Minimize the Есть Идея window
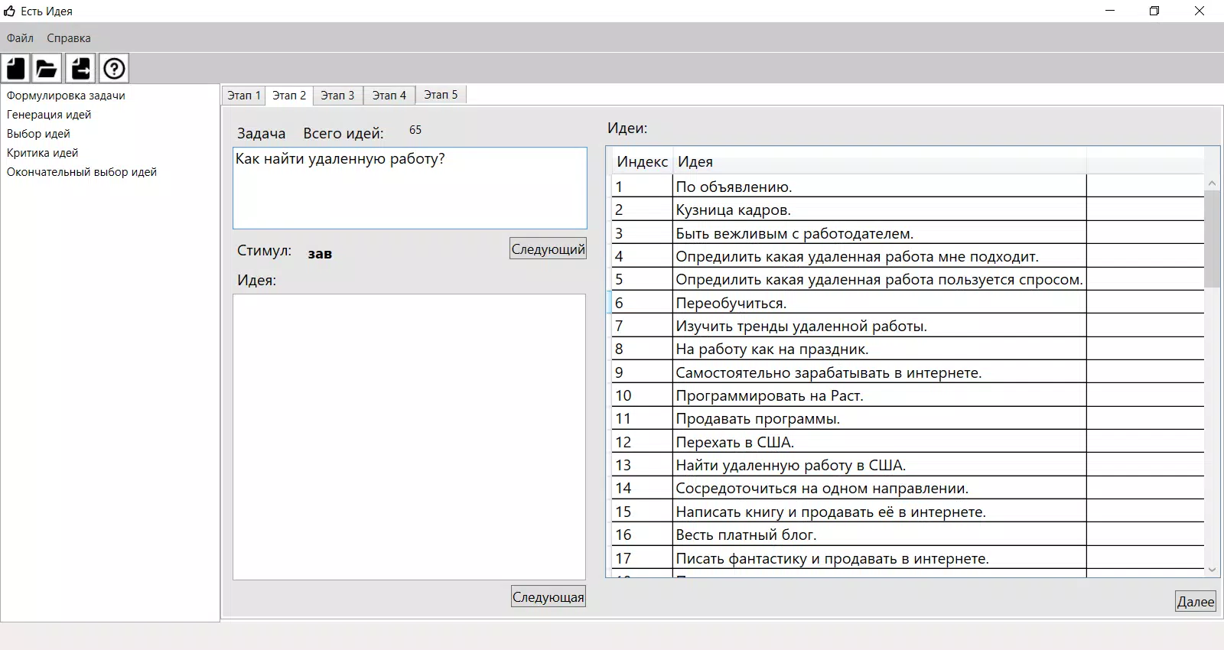The width and height of the screenshot is (1224, 650). 1110,11
